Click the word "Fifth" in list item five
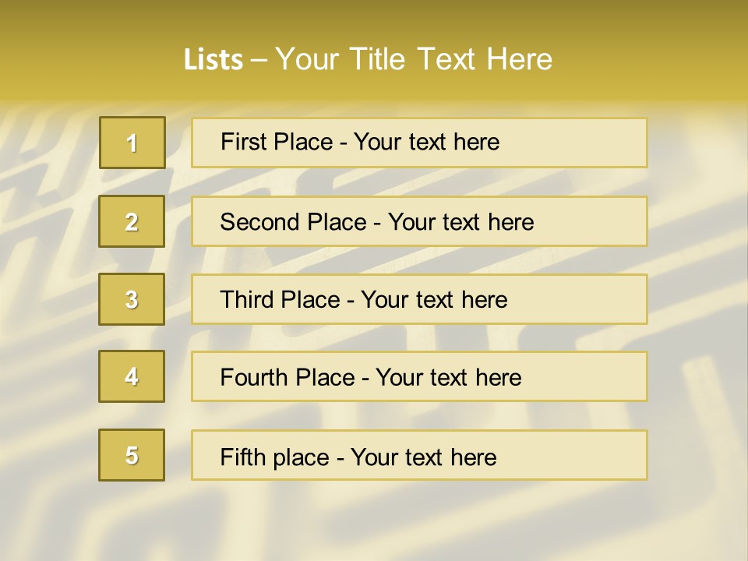Viewport: 748px width, 561px height. click(x=243, y=457)
